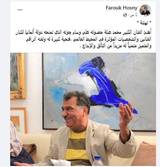This screenshot has width=160, height=167.
Task: Open the Farouk Hosny profile name link
Action: (122, 8)
